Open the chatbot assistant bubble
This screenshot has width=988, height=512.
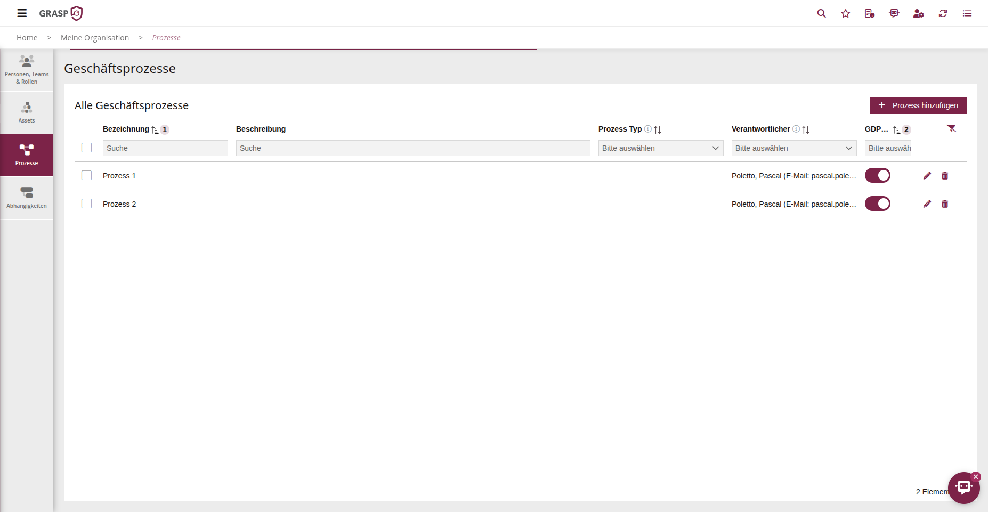(x=963, y=487)
